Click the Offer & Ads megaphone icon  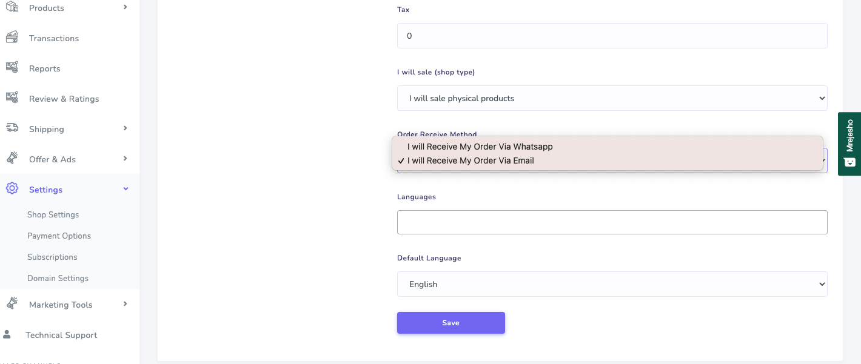(x=12, y=159)
